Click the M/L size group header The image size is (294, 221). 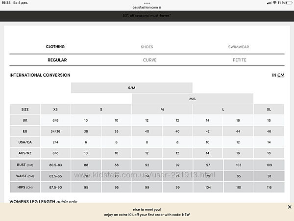click(x=193, y=99)
